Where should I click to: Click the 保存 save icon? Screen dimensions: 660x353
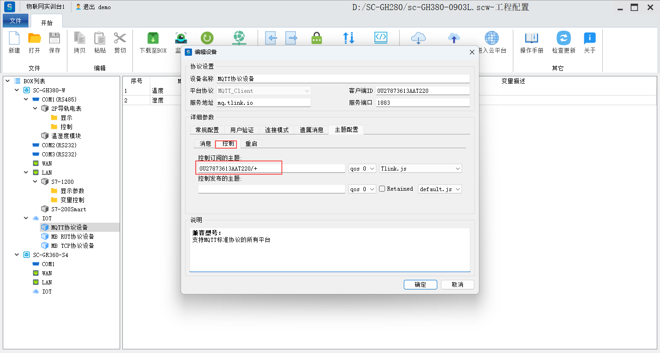point(55,38)
